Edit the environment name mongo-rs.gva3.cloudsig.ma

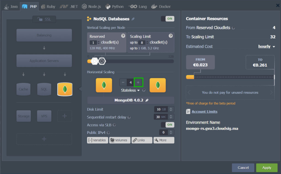[x=212, y=129]
